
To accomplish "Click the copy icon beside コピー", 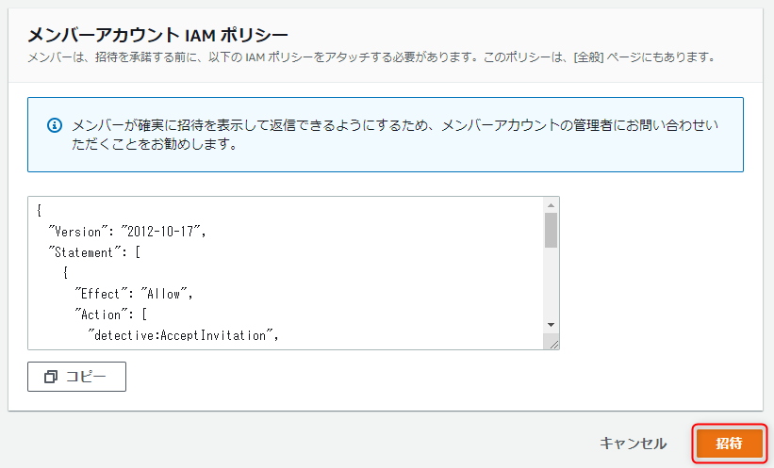I will click(x=51, y=377).
